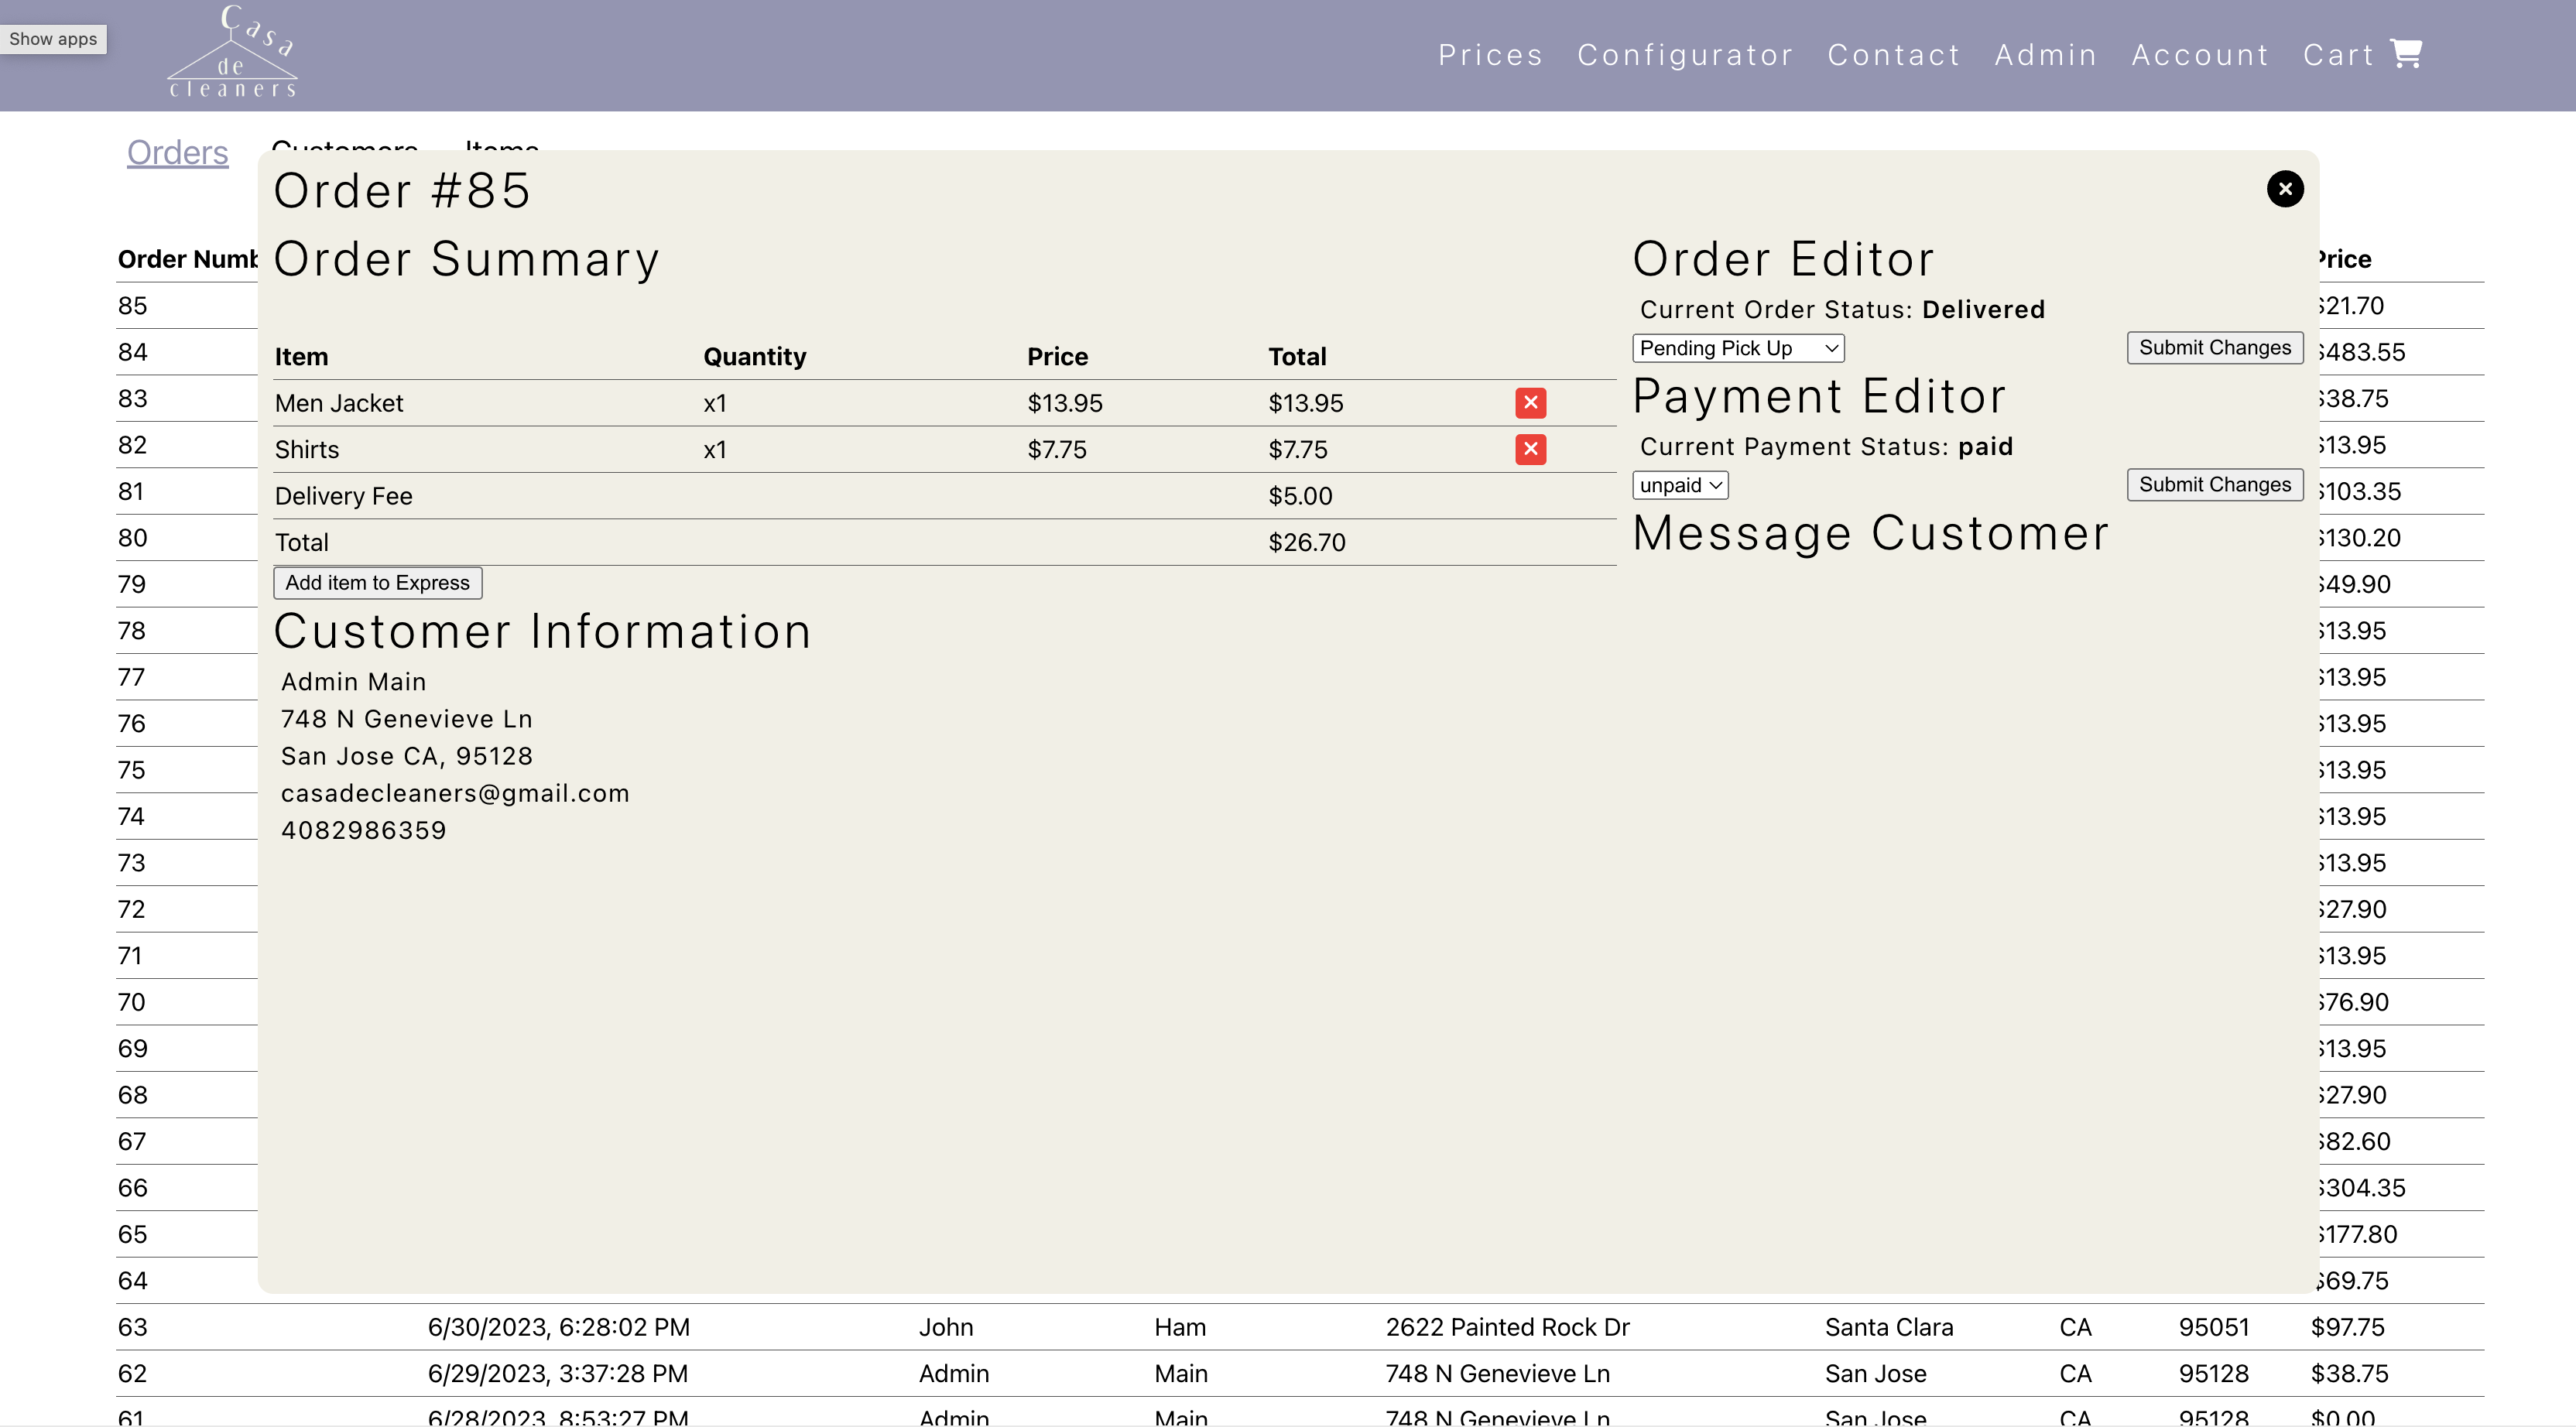Navigate to the Prices page
This screenshot has height=1427, width=2576.
coord(1489,54)
